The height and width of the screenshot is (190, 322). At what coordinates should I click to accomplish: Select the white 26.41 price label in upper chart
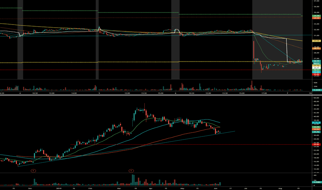pyautogui.click(x=316, y=68)
